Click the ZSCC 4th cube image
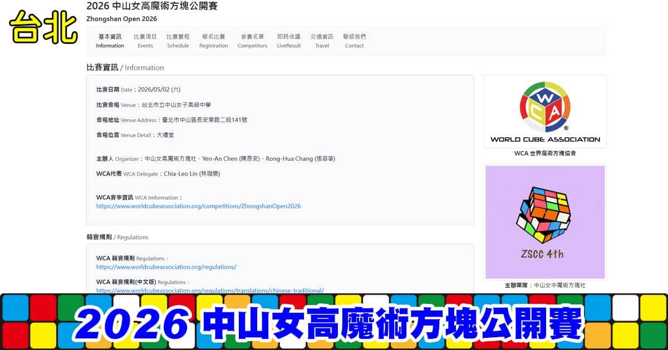Screen dimensions: 668x350 tap(545, 222)
